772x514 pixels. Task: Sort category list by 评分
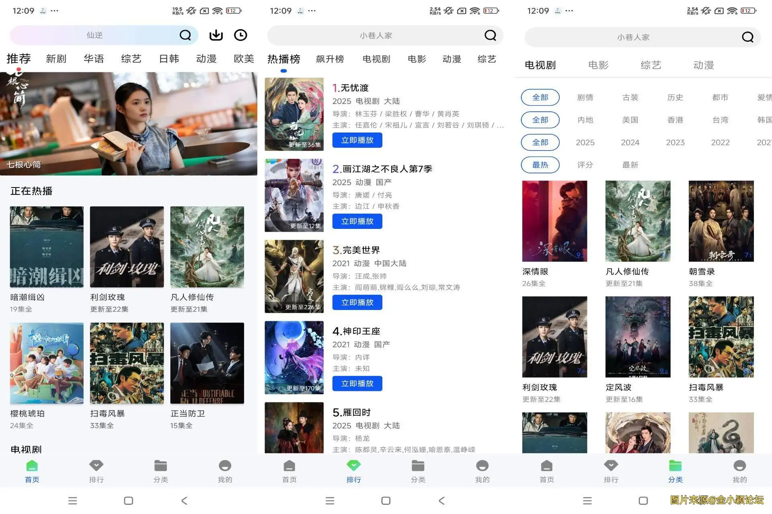pos(585,165)
